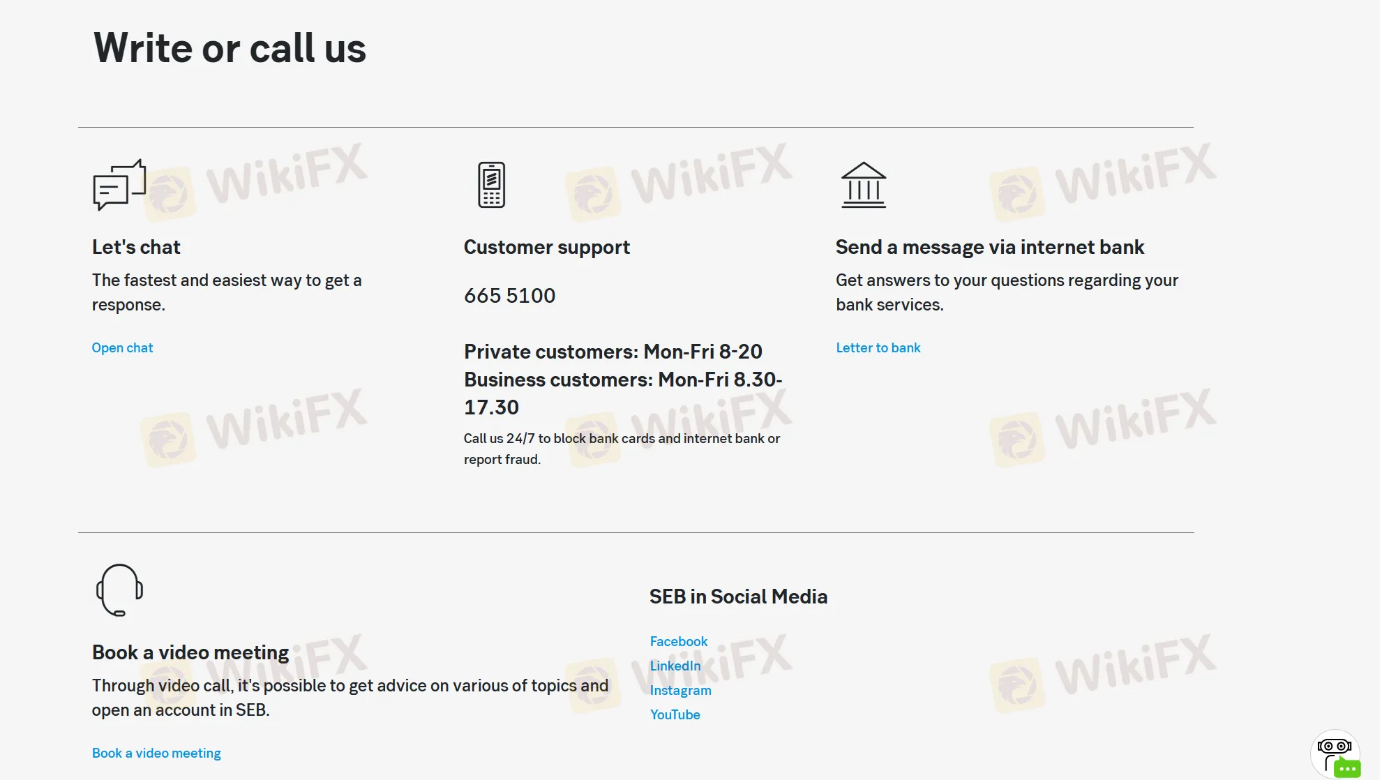Click the "SEB in Social Media" heading

(738, 597)
